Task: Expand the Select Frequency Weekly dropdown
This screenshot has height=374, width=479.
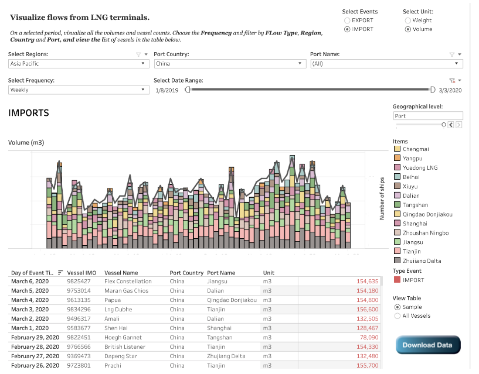Action: pyautogui.click(x=79, y=90)
